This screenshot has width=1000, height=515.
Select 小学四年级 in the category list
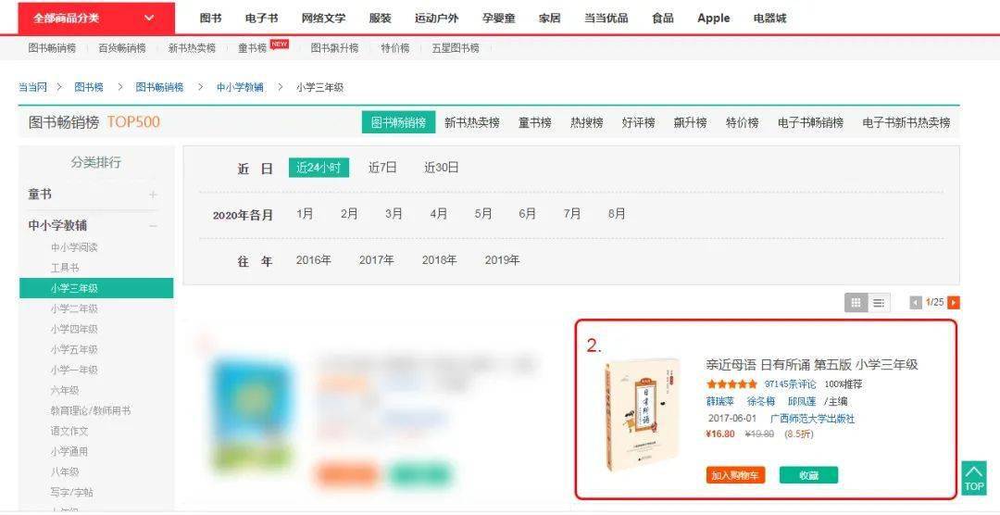(74, 330)
